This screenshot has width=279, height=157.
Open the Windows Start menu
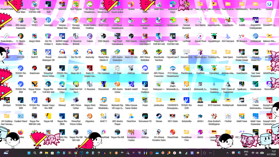click(29, 153)
